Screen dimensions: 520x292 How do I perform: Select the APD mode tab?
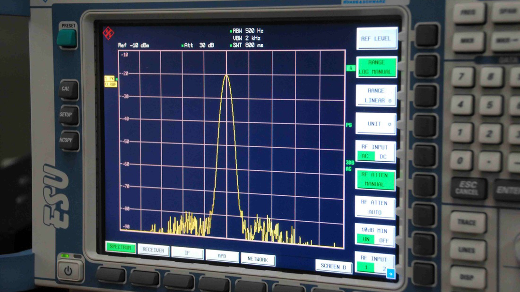click(222, 256)
